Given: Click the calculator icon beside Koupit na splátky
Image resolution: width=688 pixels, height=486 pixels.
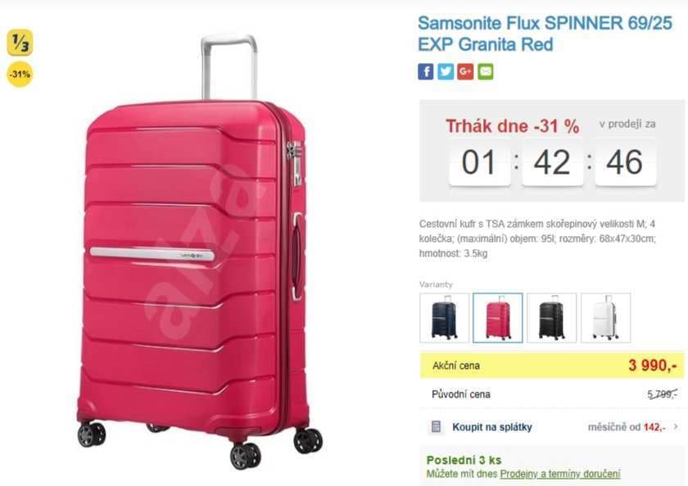Looking at the screenshot, I should pos(437,427).
